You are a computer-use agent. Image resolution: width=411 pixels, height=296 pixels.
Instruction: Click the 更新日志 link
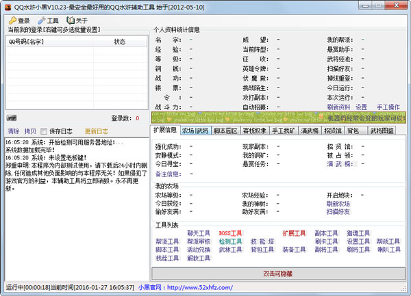point(96,131)
